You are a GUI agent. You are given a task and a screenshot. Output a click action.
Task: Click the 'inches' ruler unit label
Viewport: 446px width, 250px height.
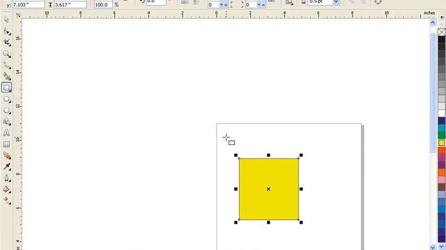(x=429, y=13)
